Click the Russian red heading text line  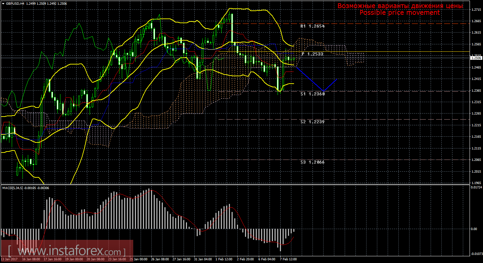(400, 6)
